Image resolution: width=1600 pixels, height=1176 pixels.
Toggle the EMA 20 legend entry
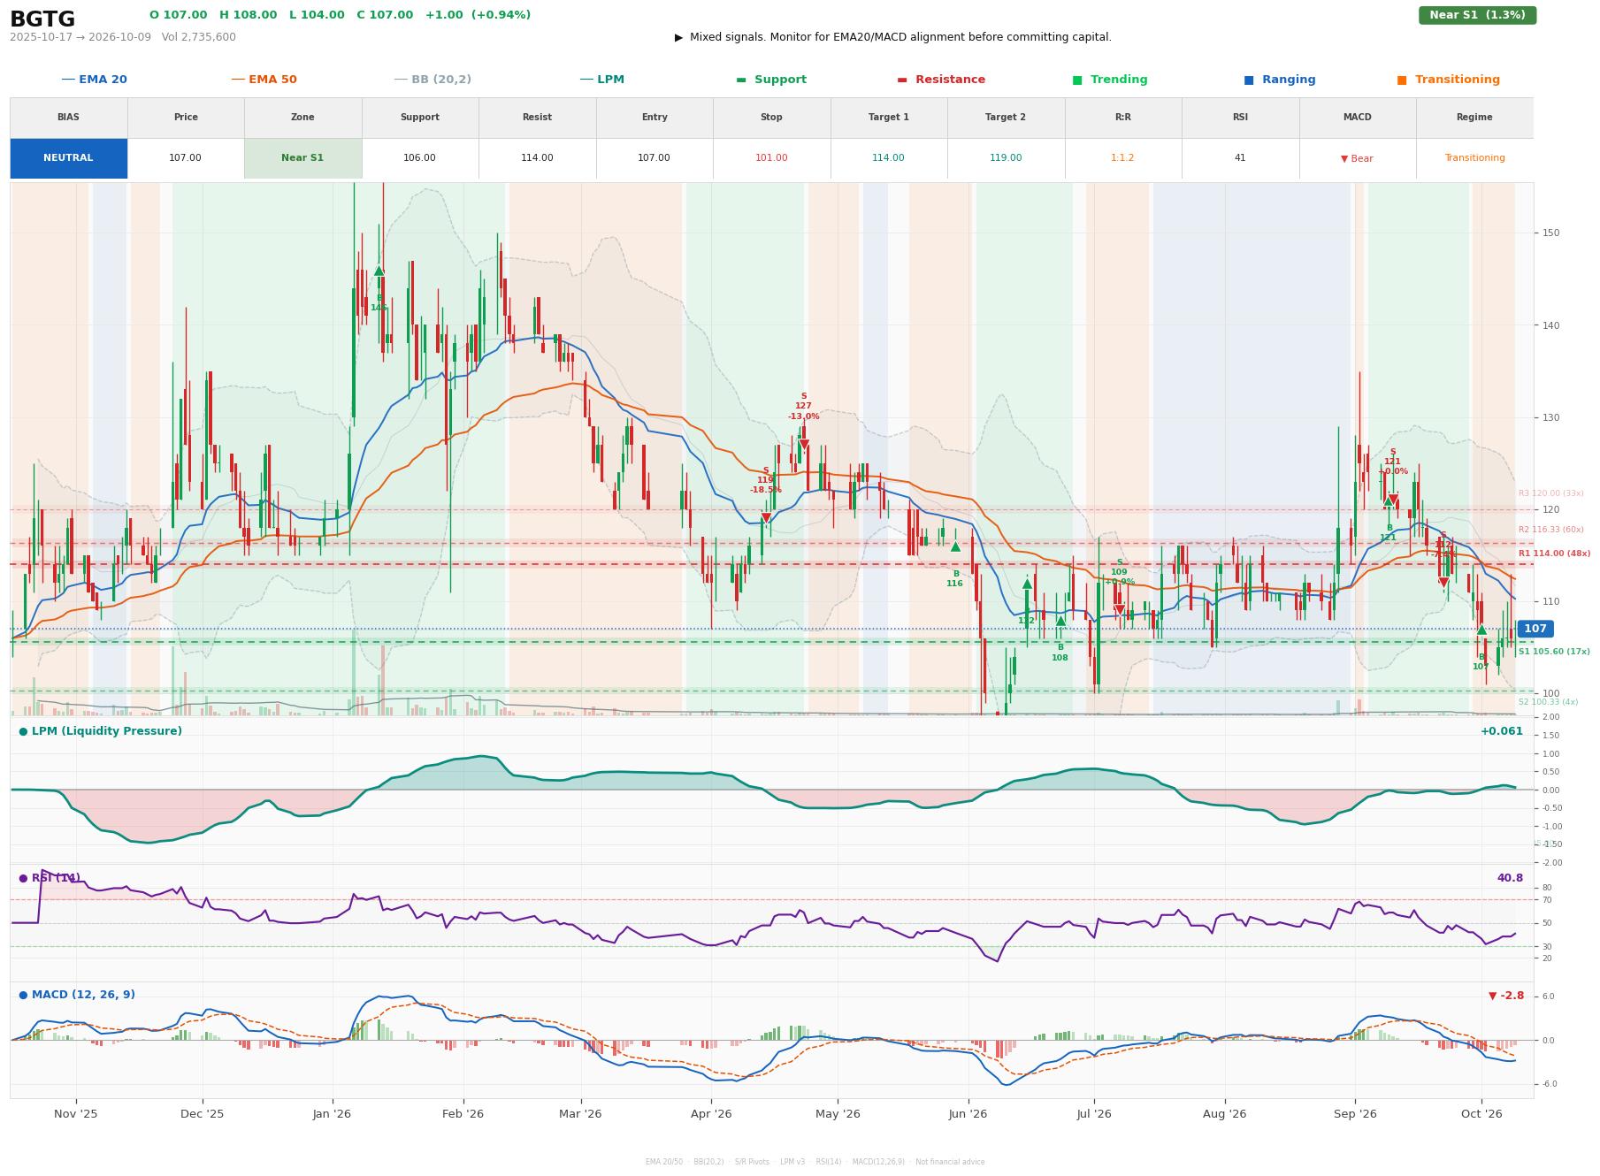point(95,80)
